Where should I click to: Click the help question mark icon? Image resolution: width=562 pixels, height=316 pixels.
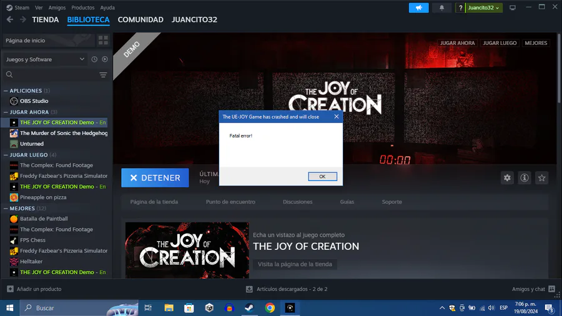(x=460, y=7)
